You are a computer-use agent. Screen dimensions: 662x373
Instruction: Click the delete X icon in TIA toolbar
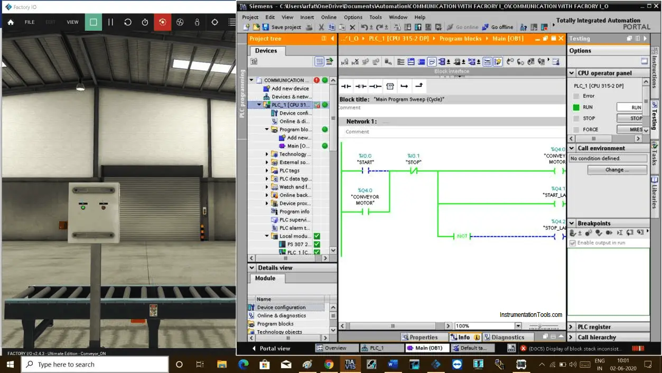352,27
